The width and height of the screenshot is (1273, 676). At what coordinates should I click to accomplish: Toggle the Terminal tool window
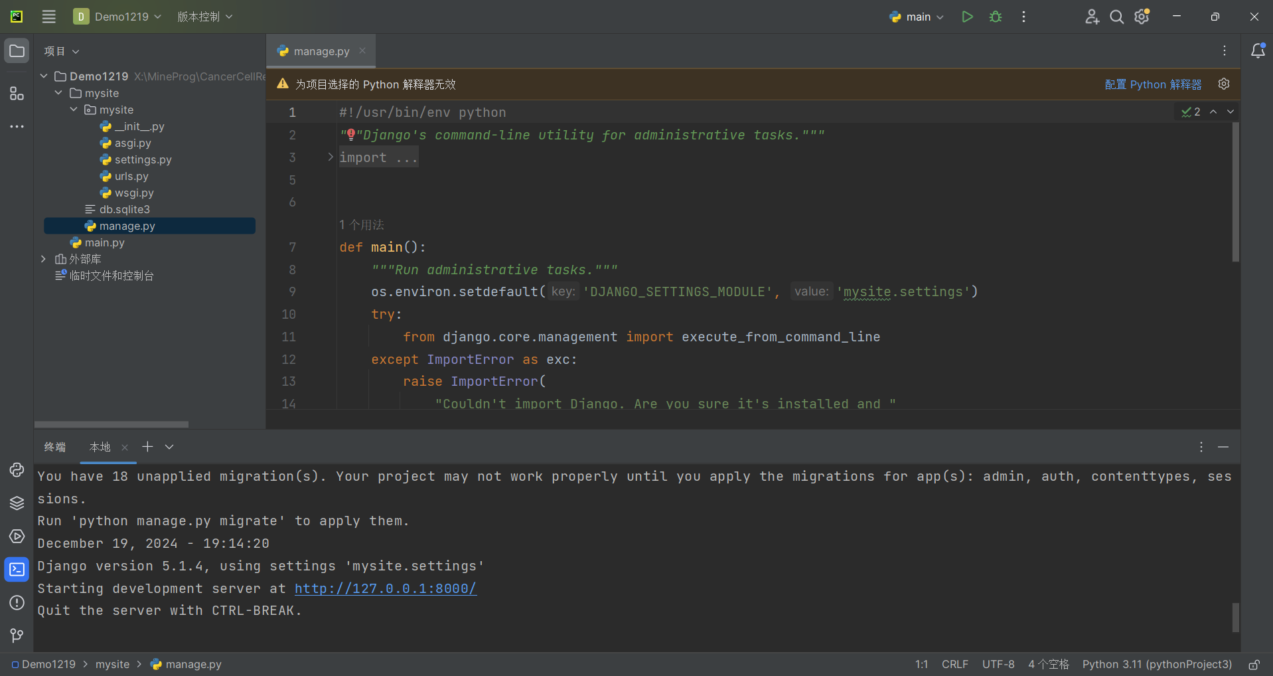click(x=17, y=569)
